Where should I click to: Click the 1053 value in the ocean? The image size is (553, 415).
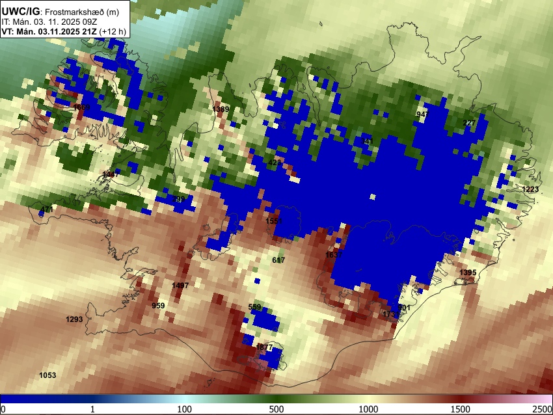[47, 375]
